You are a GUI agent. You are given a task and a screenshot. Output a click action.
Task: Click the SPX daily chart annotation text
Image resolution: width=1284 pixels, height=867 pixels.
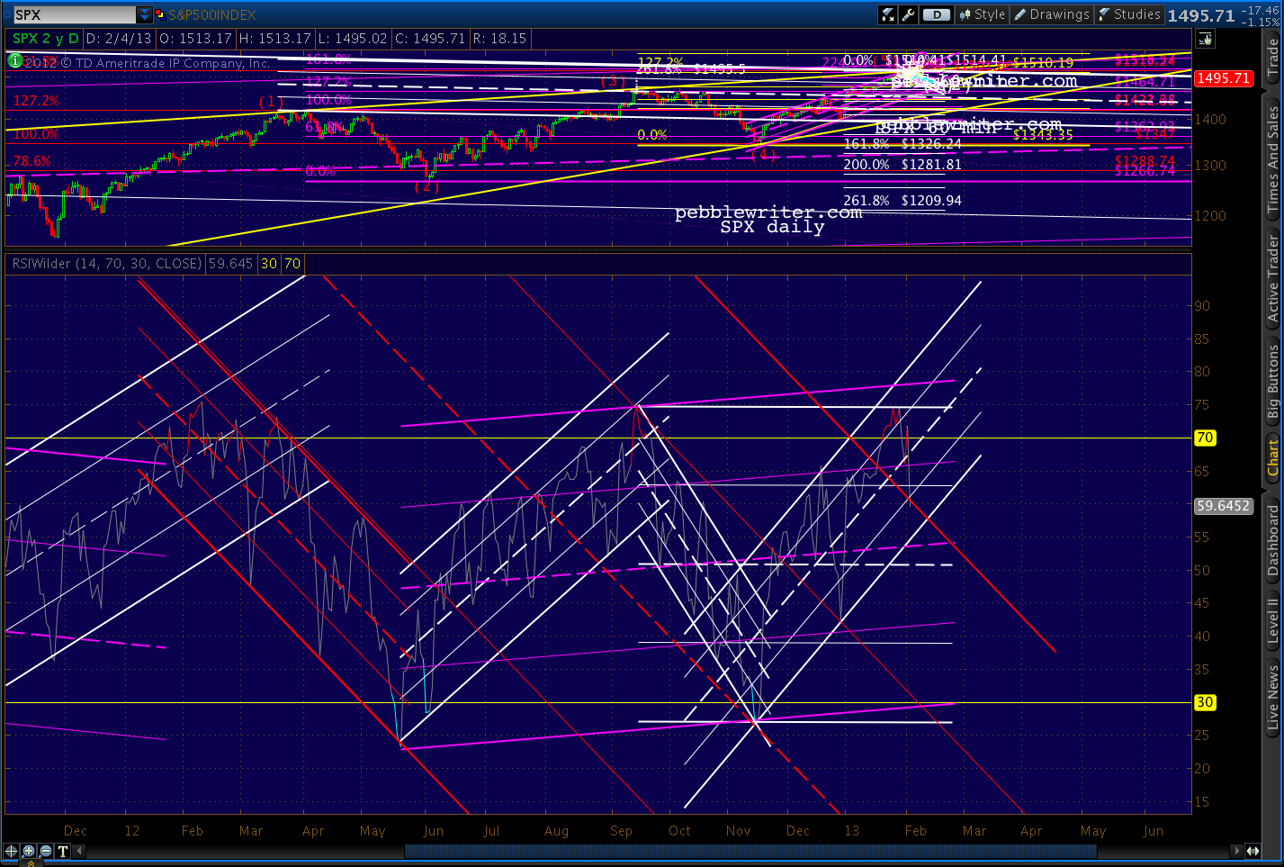(772, 228)
